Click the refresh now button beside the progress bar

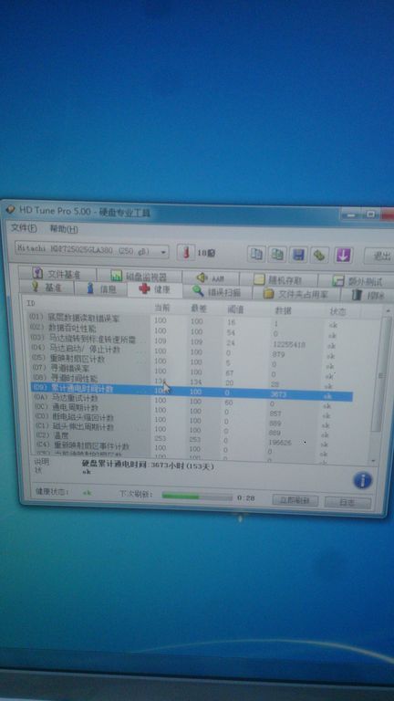point(295,500)
